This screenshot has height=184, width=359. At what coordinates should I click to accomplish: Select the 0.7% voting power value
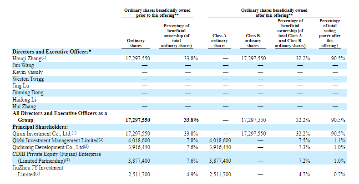pos(339,174)
